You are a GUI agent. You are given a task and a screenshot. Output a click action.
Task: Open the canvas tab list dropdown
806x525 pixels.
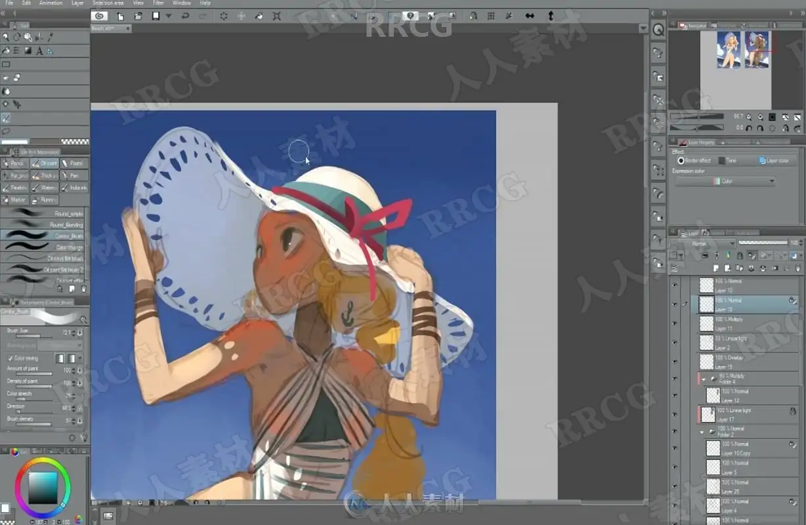click(x=643, y=28)
